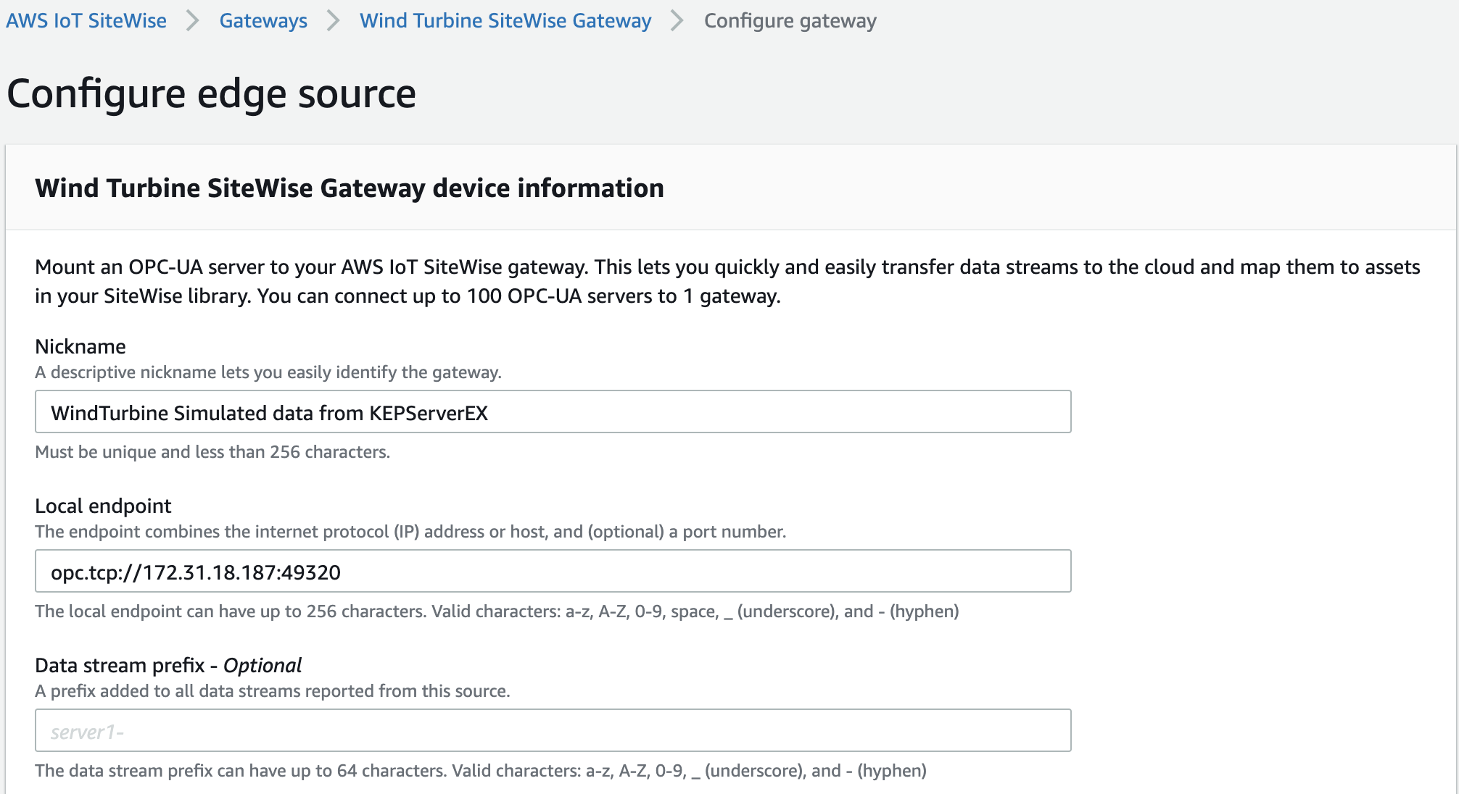Screen dimensions: 1459x794
Task: Click the Data stream prefix label
Action: [x=168, y=665]
